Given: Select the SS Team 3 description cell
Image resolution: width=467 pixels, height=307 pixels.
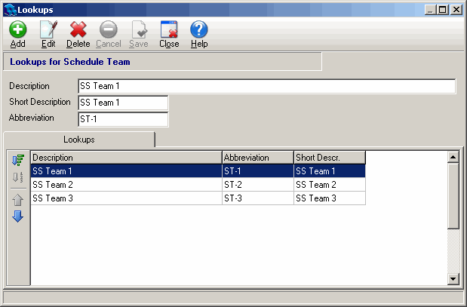Looking at the screenshot, I should click(x=126, y=198).
